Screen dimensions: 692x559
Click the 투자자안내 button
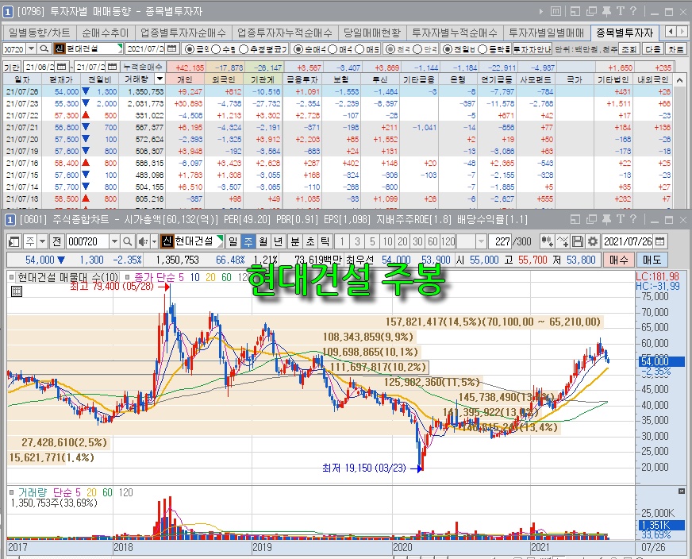tap(532, 49)
